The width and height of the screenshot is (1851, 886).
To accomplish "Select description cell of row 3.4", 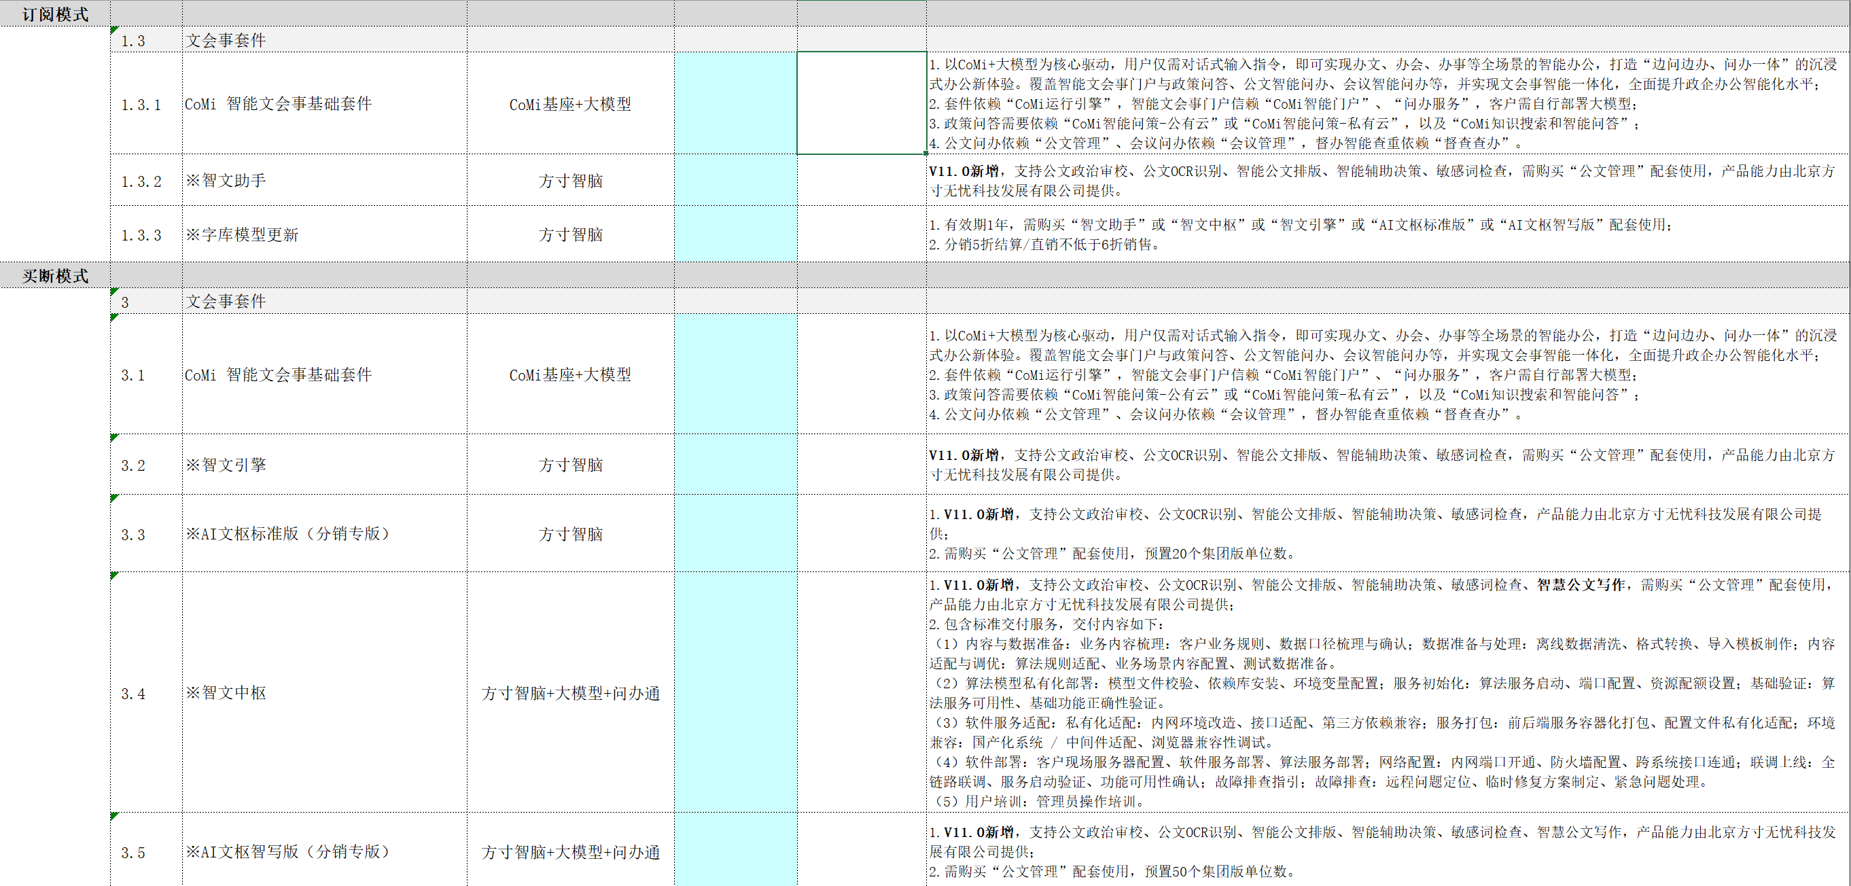I will coord(1388,693).
